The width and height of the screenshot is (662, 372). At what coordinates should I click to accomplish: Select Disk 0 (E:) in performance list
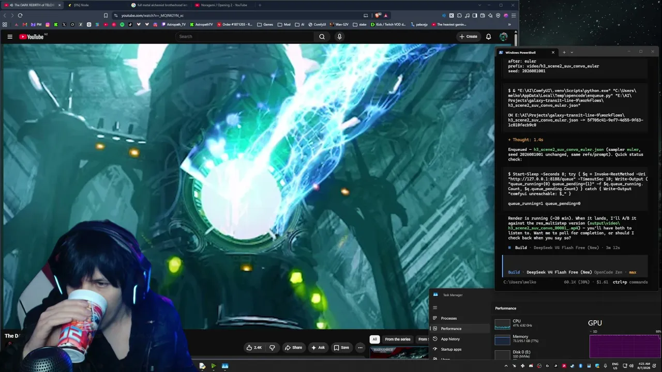tap(538, 354)
